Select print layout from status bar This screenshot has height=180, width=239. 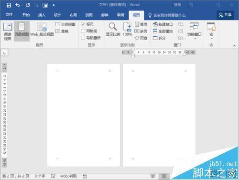coord(164,176)
